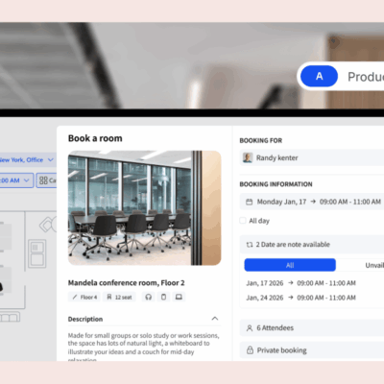Image resolution: width=384 pixels, height=384 pixels.
Task: Click the blue A avatar pill
Action: (x=320, y=76)
